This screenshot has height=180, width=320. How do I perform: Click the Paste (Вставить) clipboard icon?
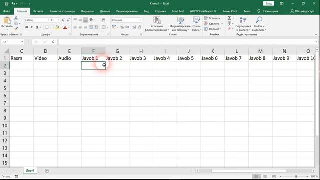click(x=7, y=21)
